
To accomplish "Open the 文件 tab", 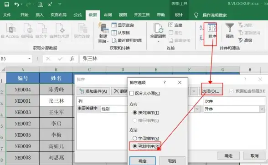I will point(7,15).
